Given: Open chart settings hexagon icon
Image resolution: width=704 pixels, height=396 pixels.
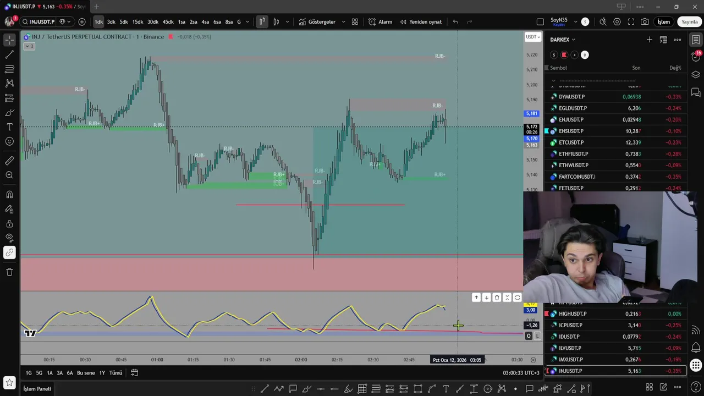Looking at the screenshot, I should pos(617,22).
